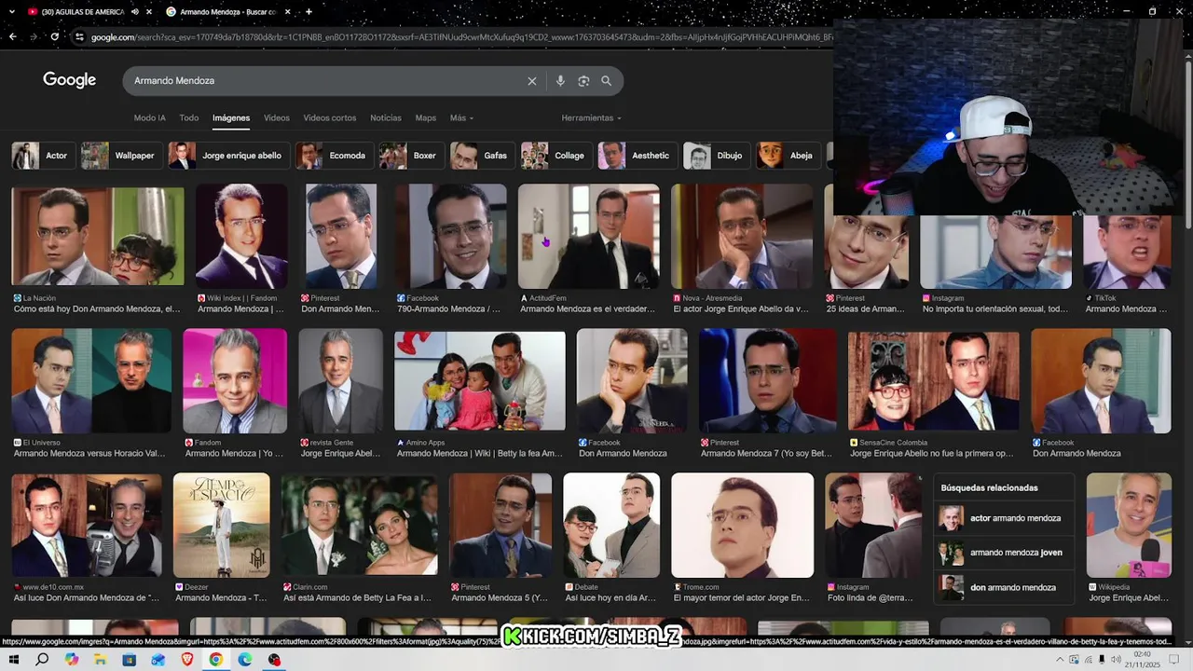Image resolution: width=1193 pixels, height=671 pixels.
Task: Open the El Universo image result
Action: click(91, 380)
